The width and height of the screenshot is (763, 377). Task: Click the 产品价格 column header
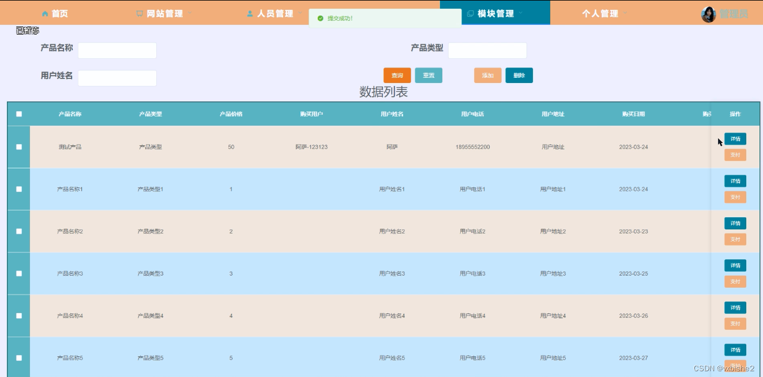pos(231,114)
